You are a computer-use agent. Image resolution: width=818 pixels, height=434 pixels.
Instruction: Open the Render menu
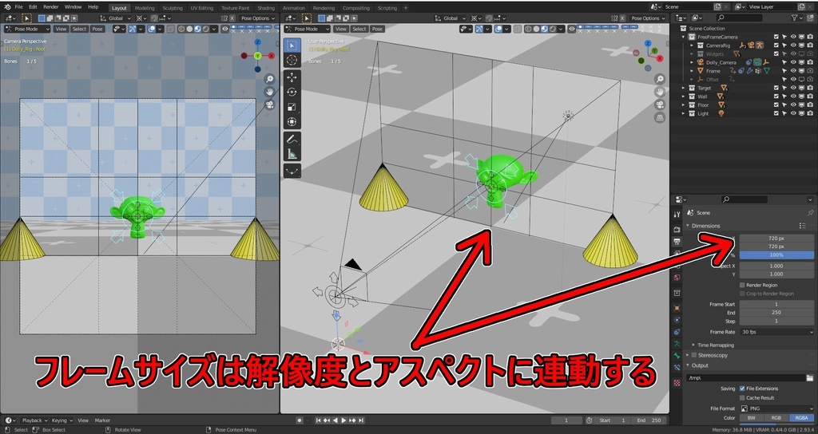50,7
